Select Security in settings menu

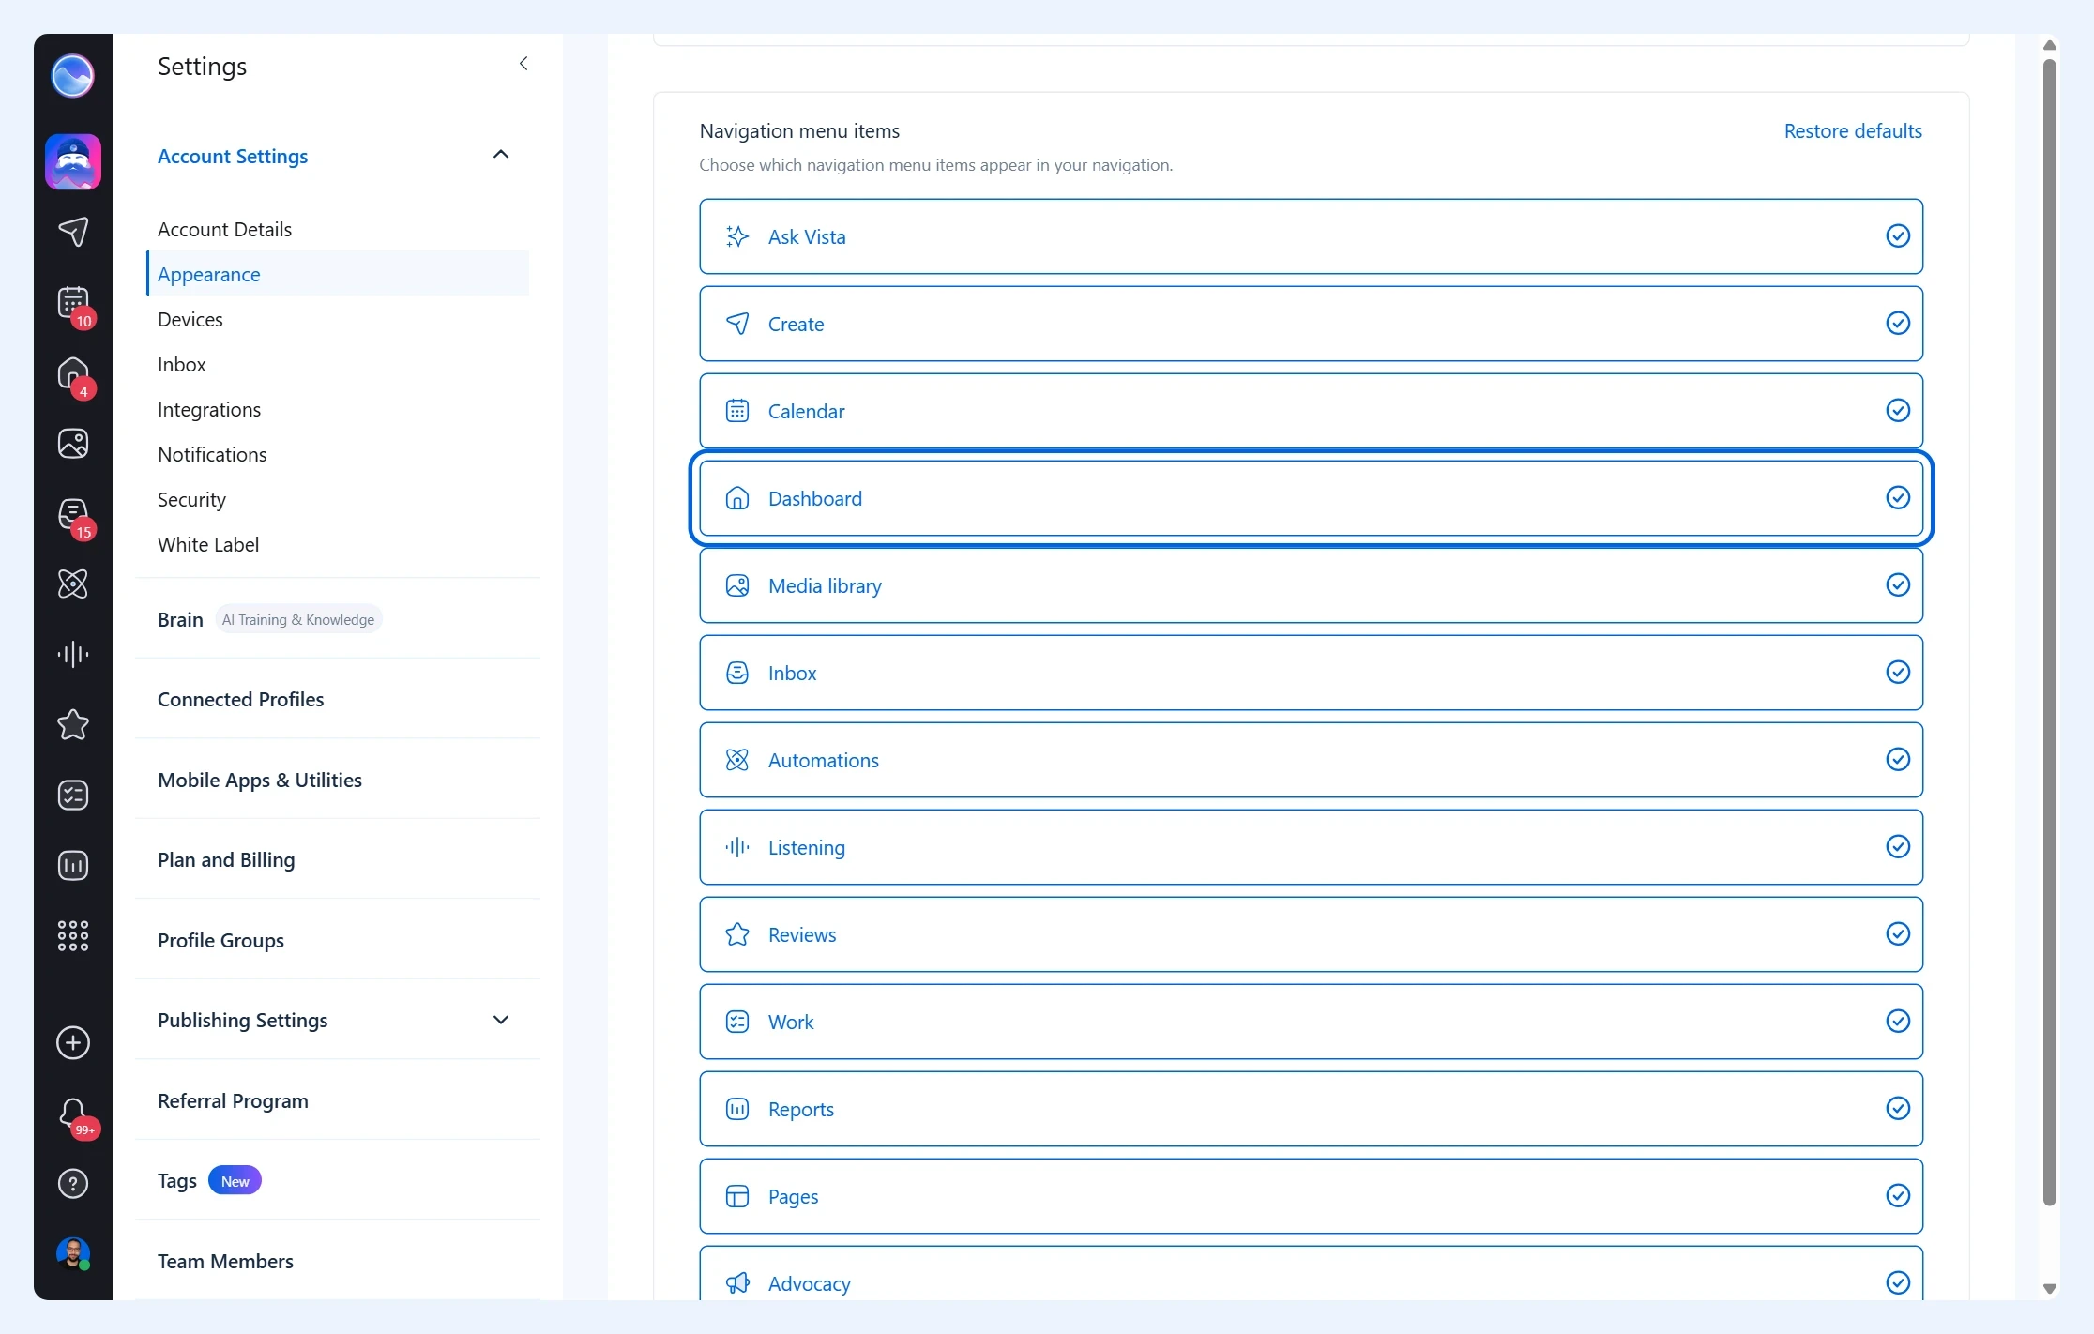pyautogui.click(x=191, y=499)
